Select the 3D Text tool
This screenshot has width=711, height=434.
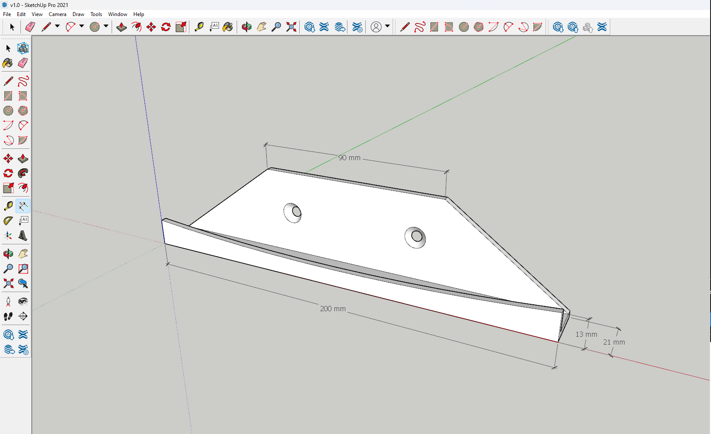(x=23, y=236)
